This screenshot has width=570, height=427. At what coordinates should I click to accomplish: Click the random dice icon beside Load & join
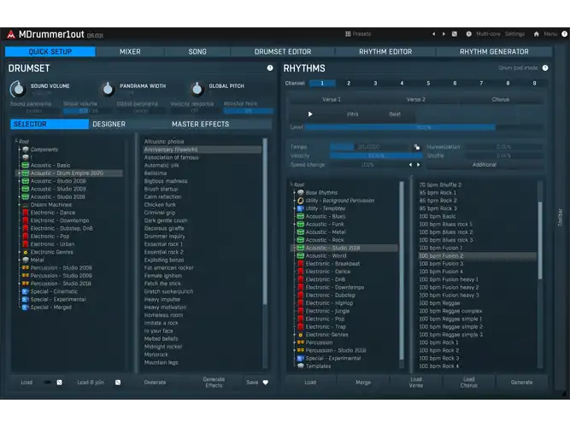118,383
